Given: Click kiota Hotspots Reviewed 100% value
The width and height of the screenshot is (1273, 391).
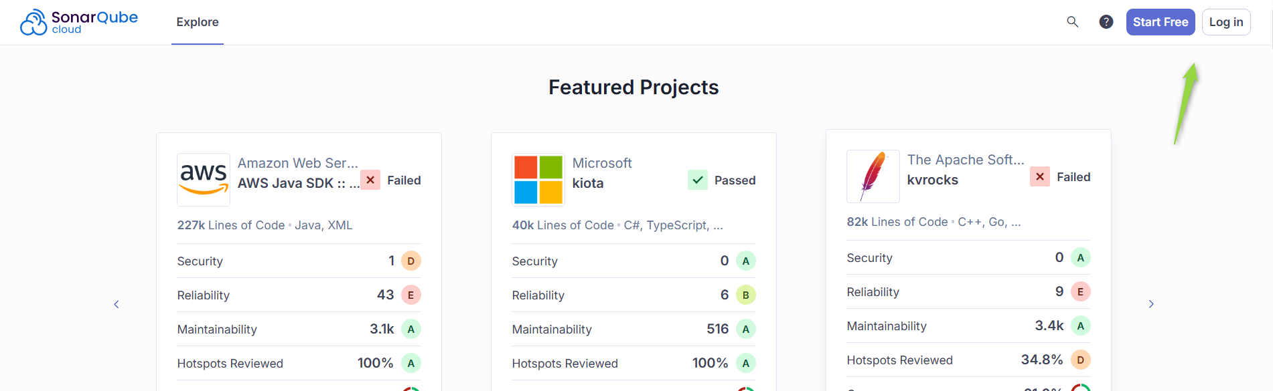Looking at the screenshot, I should point(710,363).
